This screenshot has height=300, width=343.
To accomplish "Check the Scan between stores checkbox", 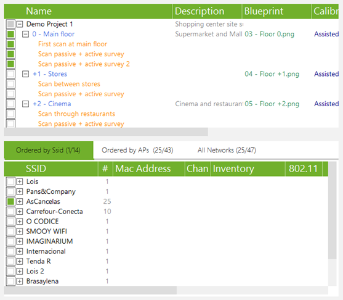I will [x=10, y=84].
